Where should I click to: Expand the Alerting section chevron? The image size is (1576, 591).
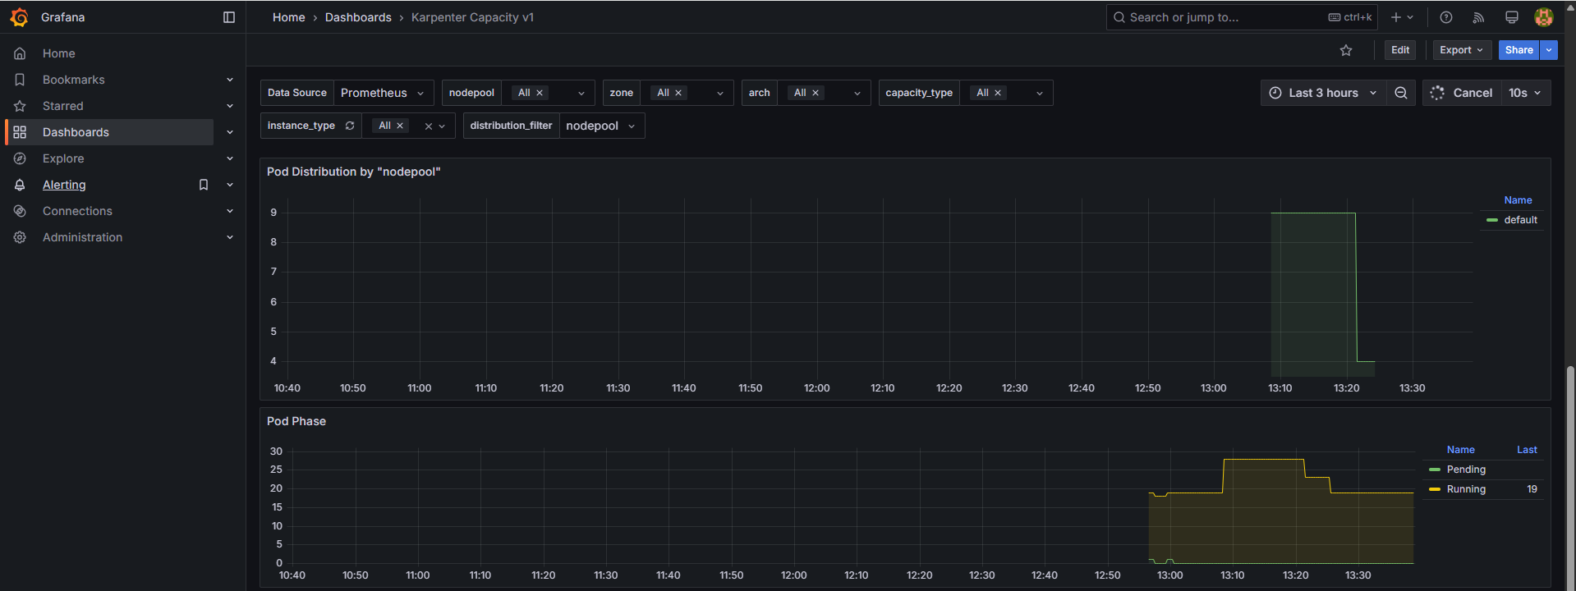(230, 185)
